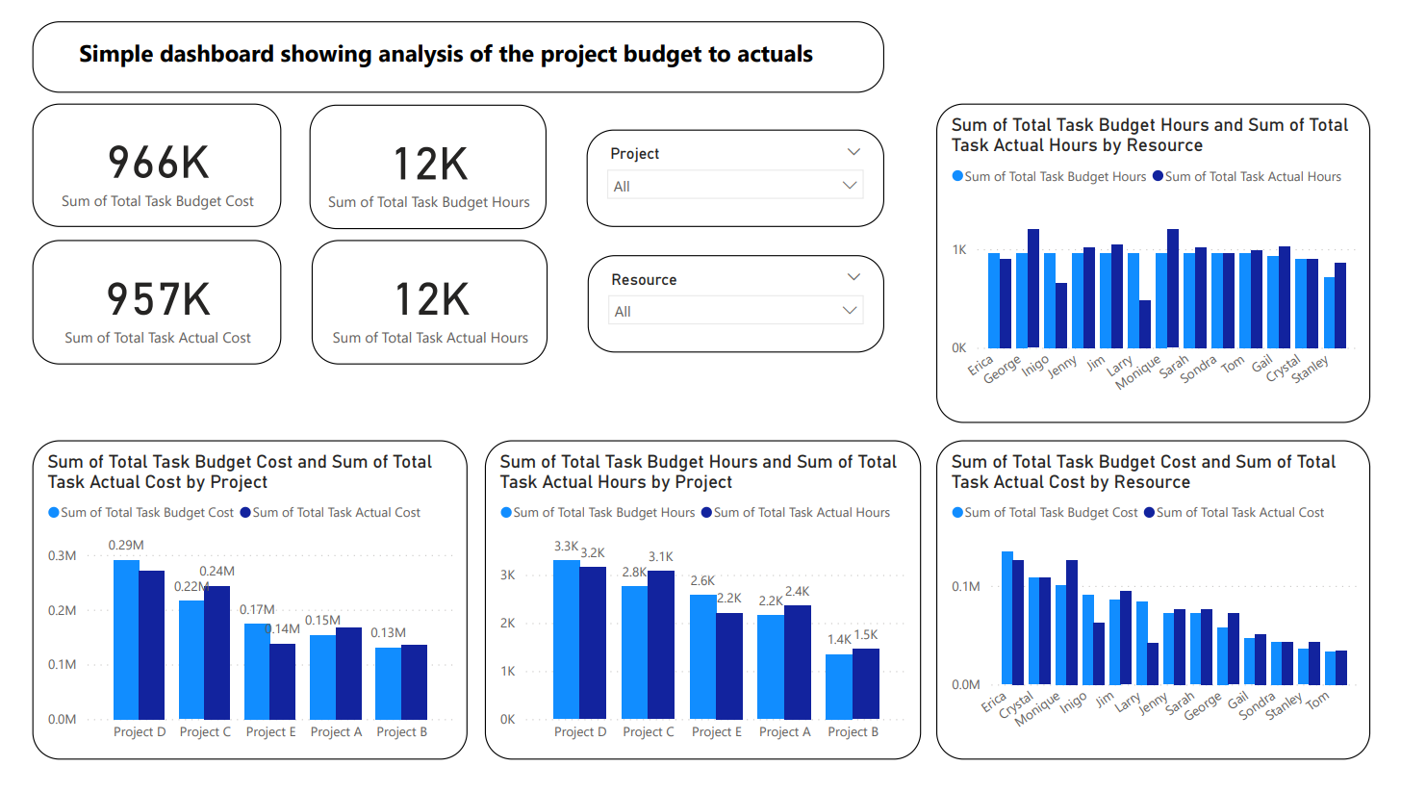Click Larry's actual hours bar in Hours by Resource
The image size is (1401, 792).
[x=1145, y=324]
